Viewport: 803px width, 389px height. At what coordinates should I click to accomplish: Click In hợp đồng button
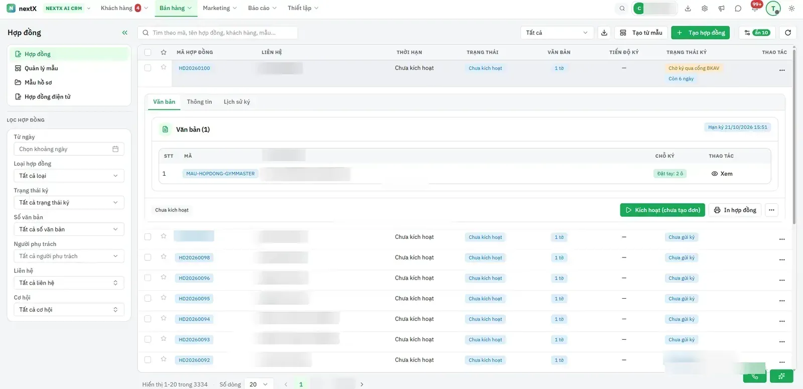(735, 210)
